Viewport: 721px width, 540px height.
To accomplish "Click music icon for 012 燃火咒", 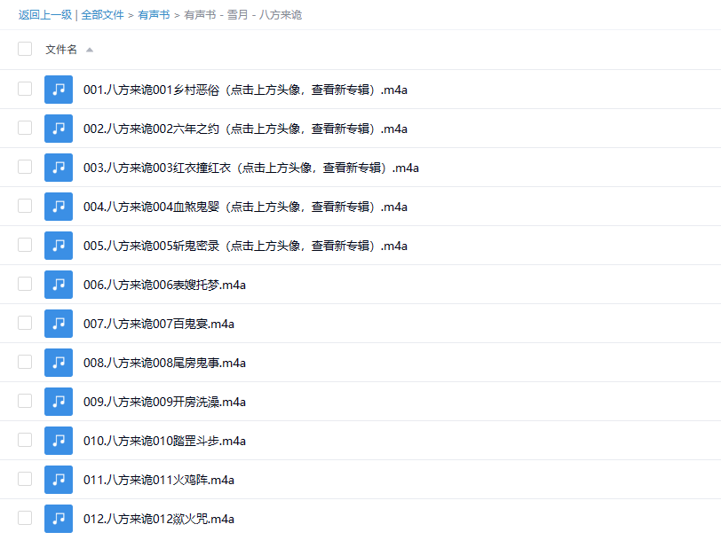I will 59,519.
